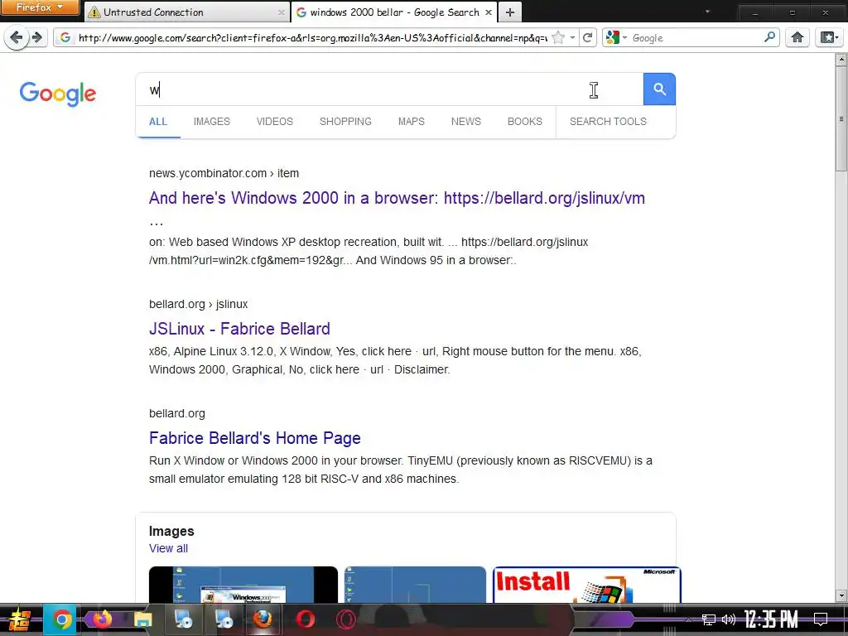Switch to the Untrusted Connection tab

(x=186, y=12)
